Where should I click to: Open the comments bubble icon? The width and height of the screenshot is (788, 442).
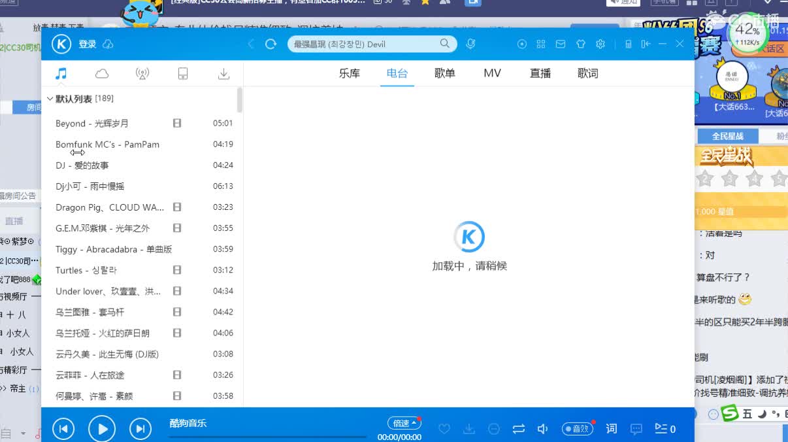[636, 429]
